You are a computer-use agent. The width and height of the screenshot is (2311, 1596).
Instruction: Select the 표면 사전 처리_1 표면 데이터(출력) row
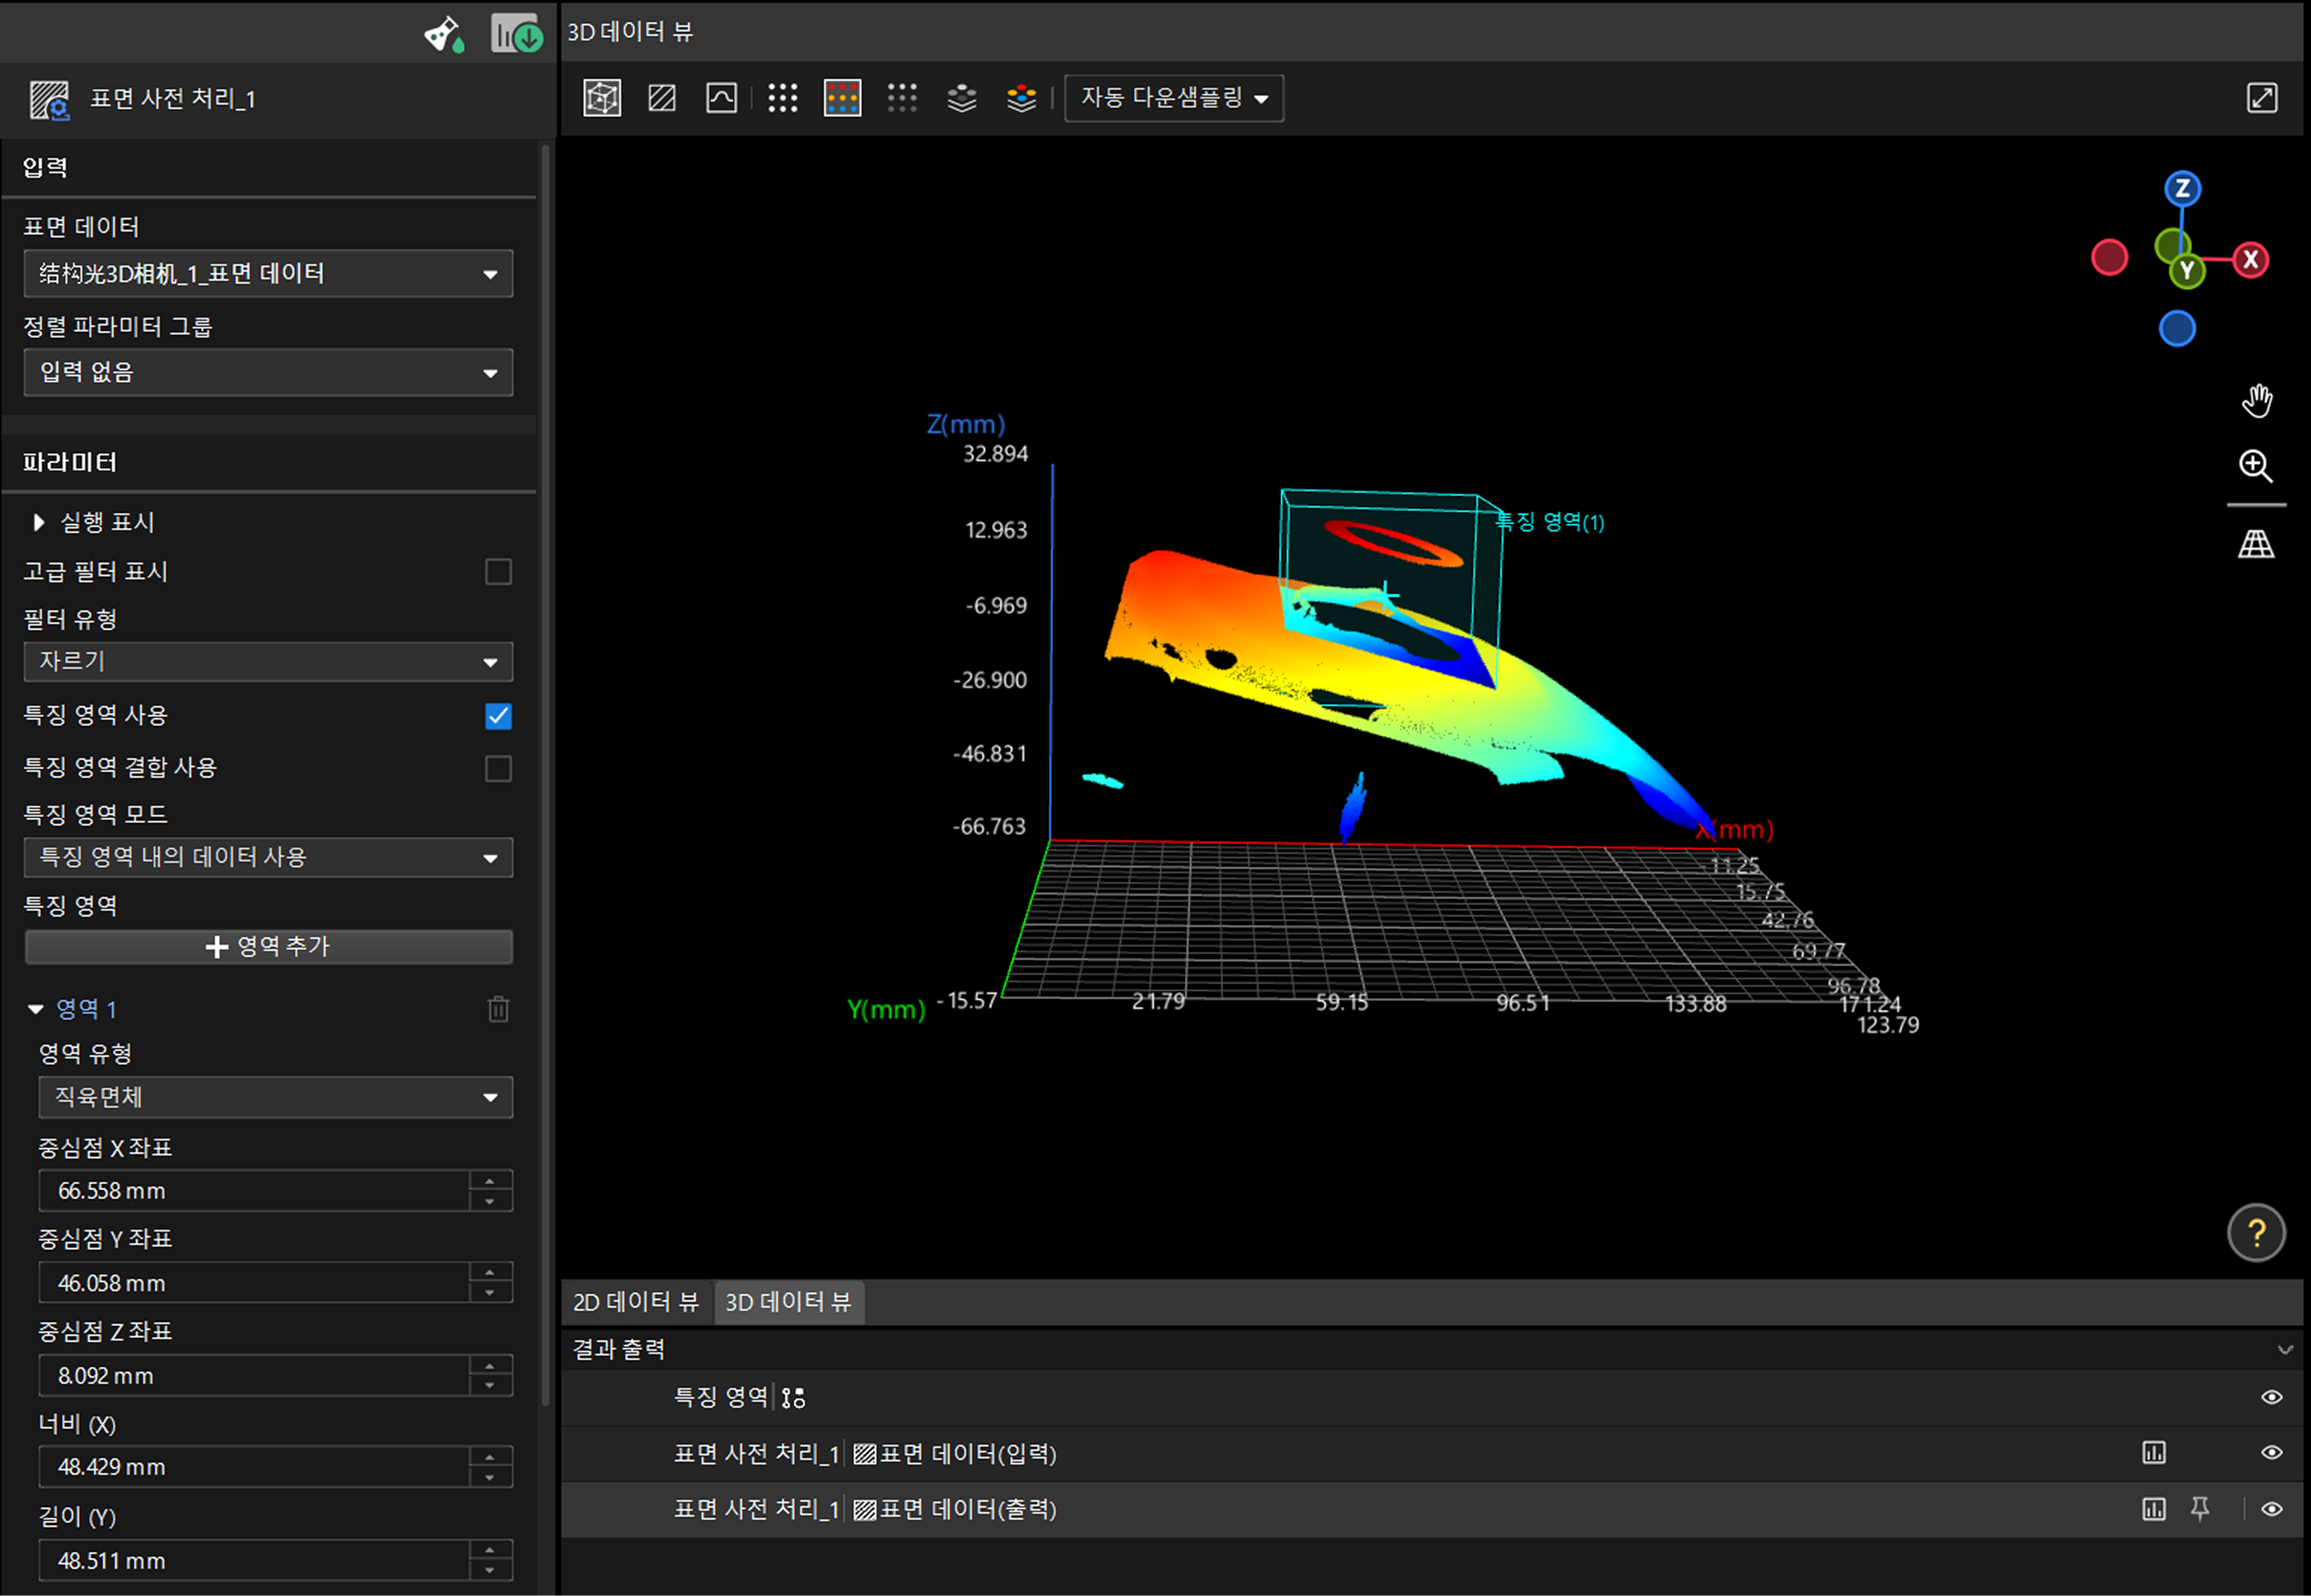click(1431, 1510)
